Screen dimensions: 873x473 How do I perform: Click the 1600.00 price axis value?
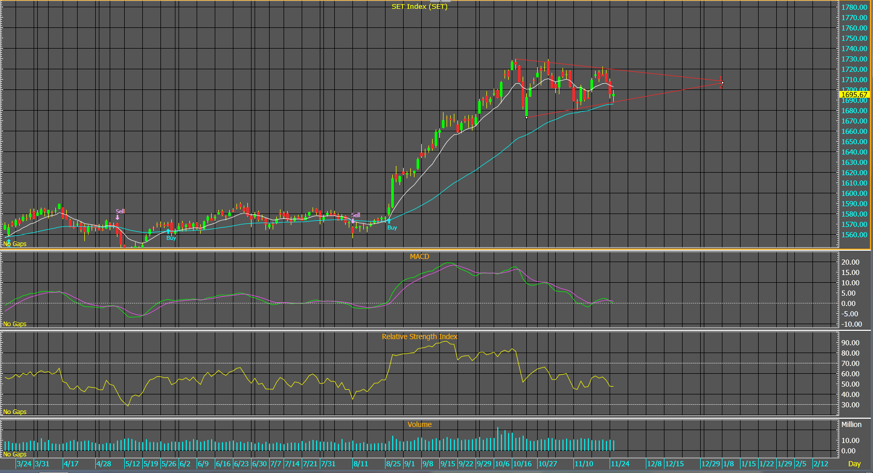tap(854, 193)
